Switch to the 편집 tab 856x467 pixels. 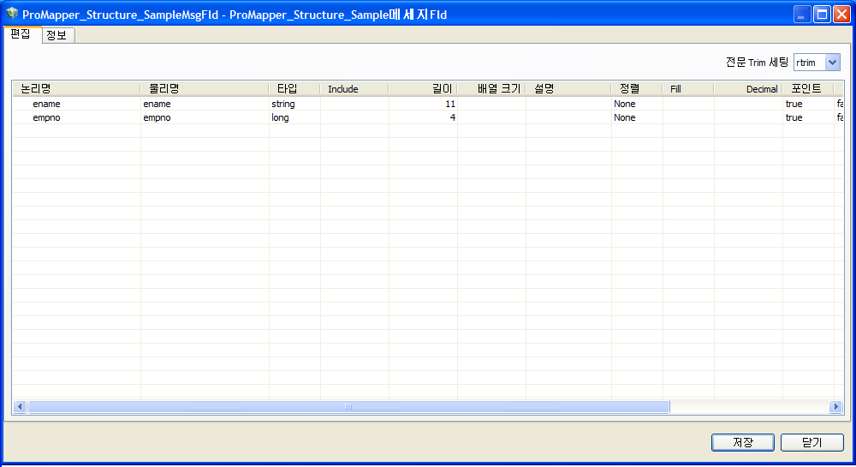coord(21,34)
